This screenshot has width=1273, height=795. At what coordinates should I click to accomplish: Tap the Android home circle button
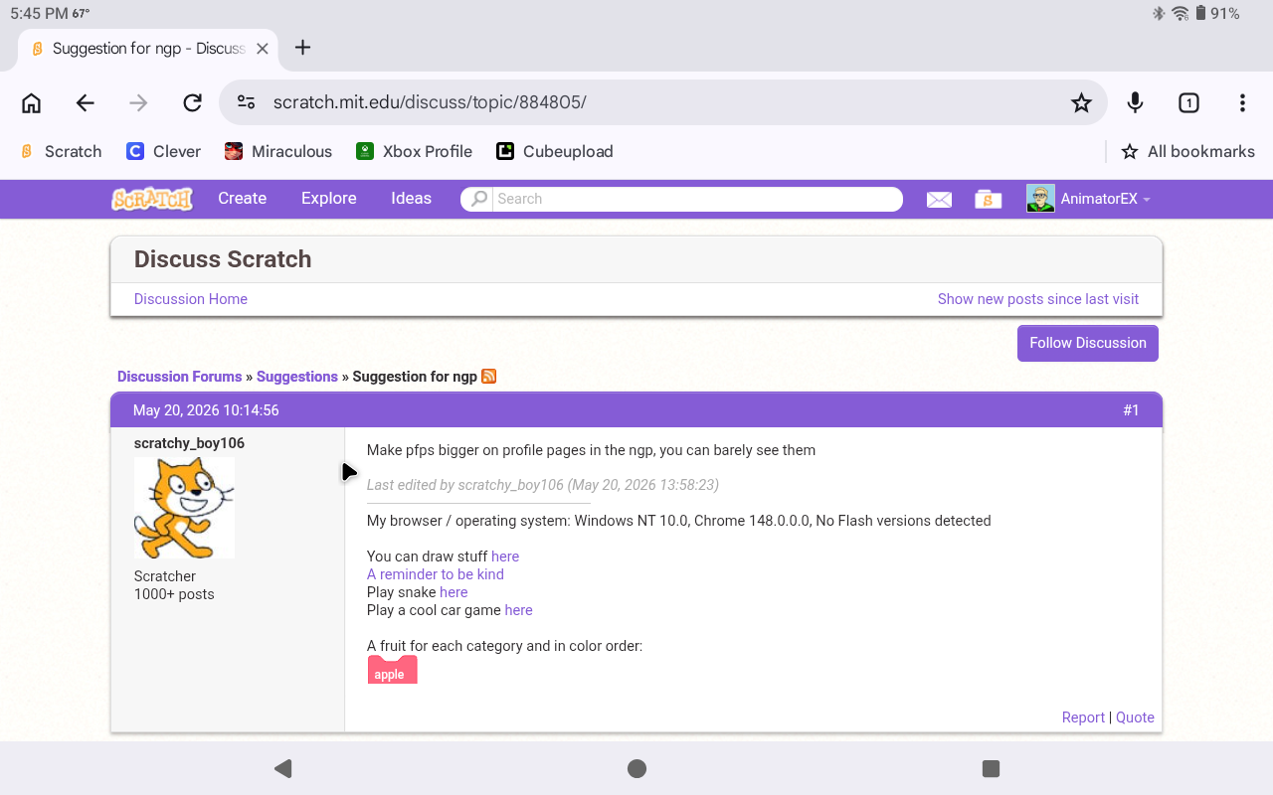coord(637,768)
